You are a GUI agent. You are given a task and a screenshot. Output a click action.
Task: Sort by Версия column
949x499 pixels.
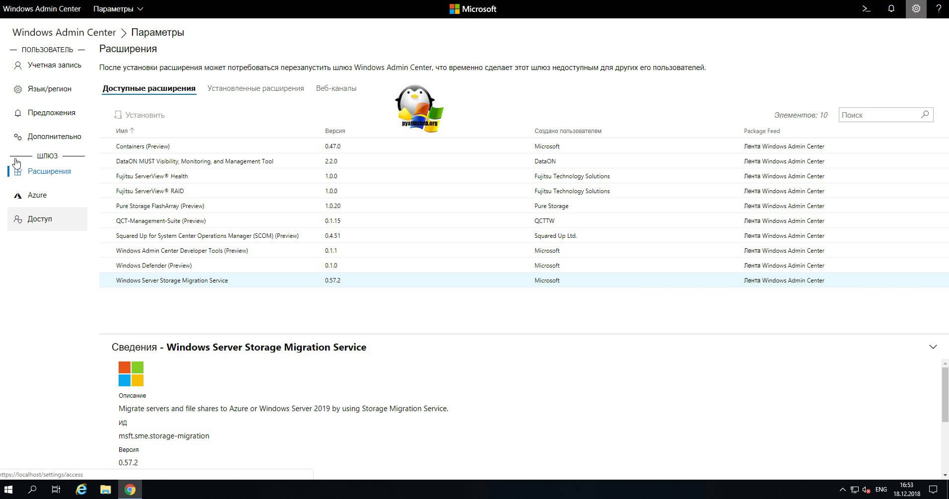335,131
